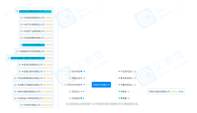This screenshot has height=113, width=197.
Task: Expand plus icon beside 中国中海直有限责任公司
Action: pos(15,91)
